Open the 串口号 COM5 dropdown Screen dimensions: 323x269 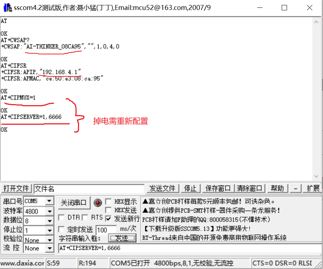[50, 201]
